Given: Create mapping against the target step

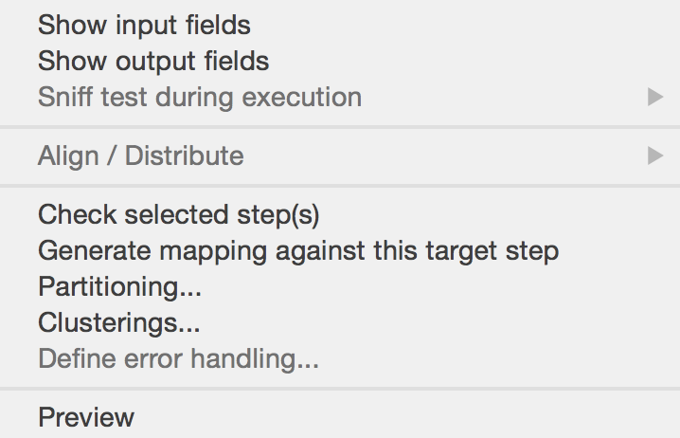Looking at the screenshot, I should [297, 251].
